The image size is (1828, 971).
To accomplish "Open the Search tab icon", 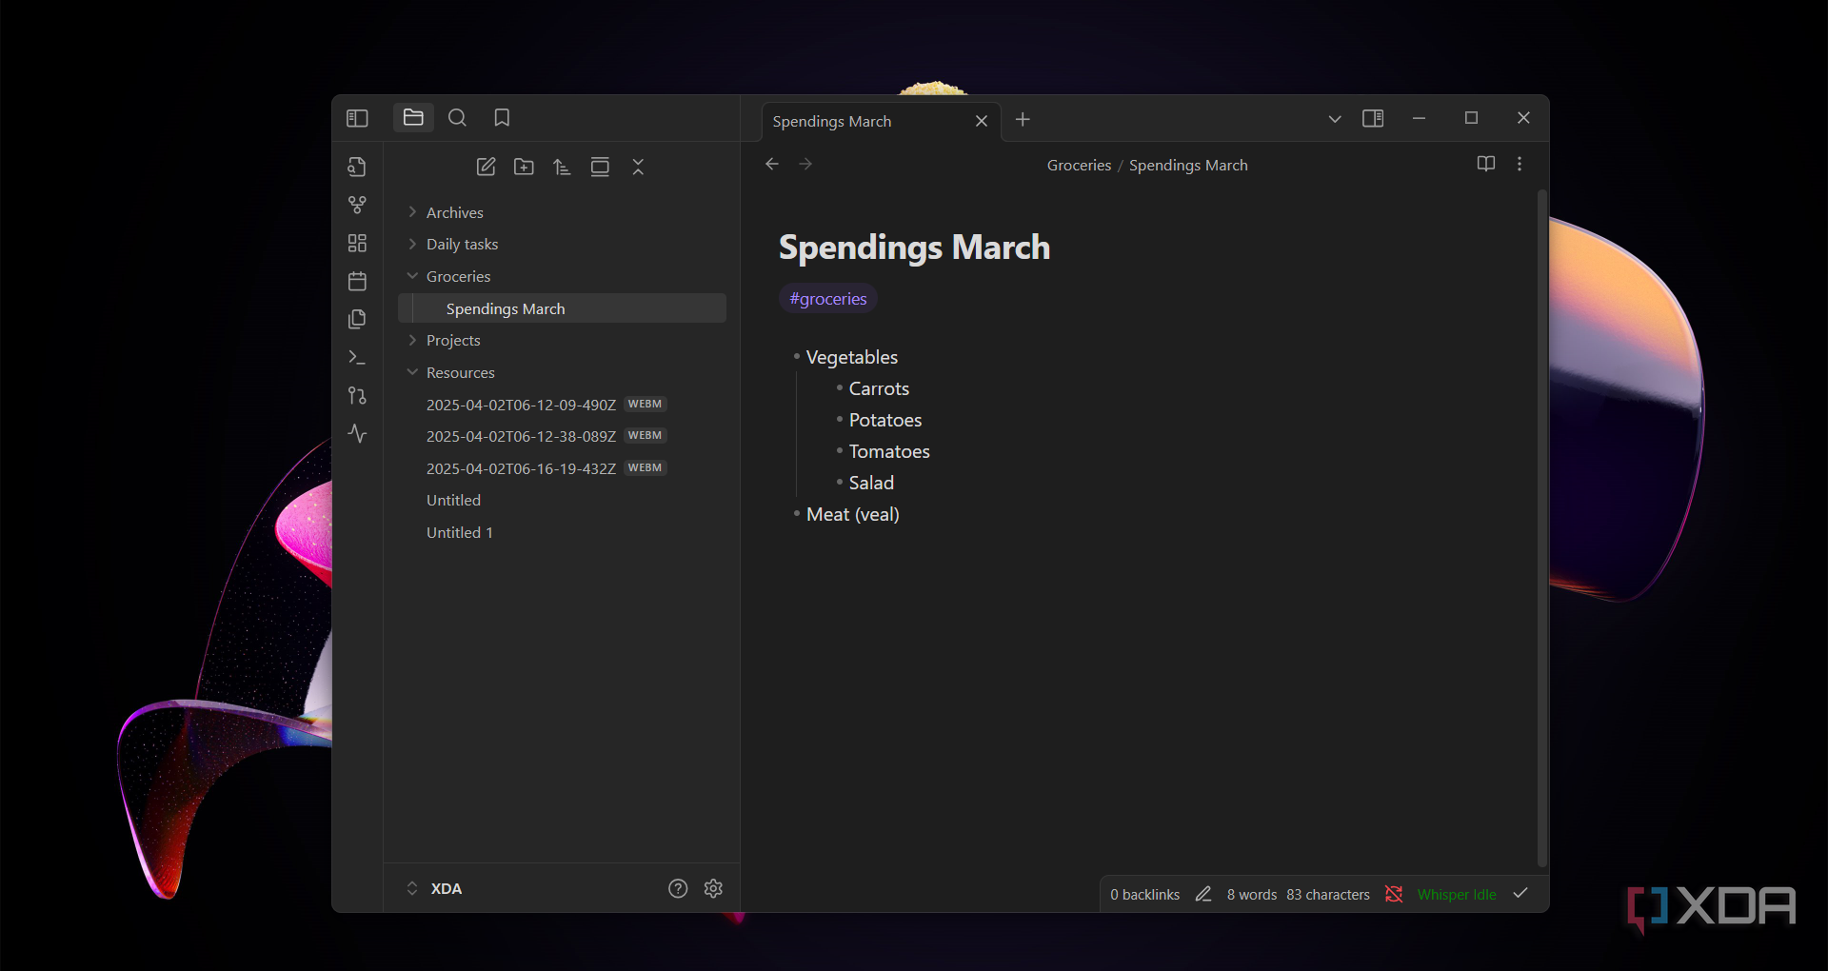I will (458, 117).
